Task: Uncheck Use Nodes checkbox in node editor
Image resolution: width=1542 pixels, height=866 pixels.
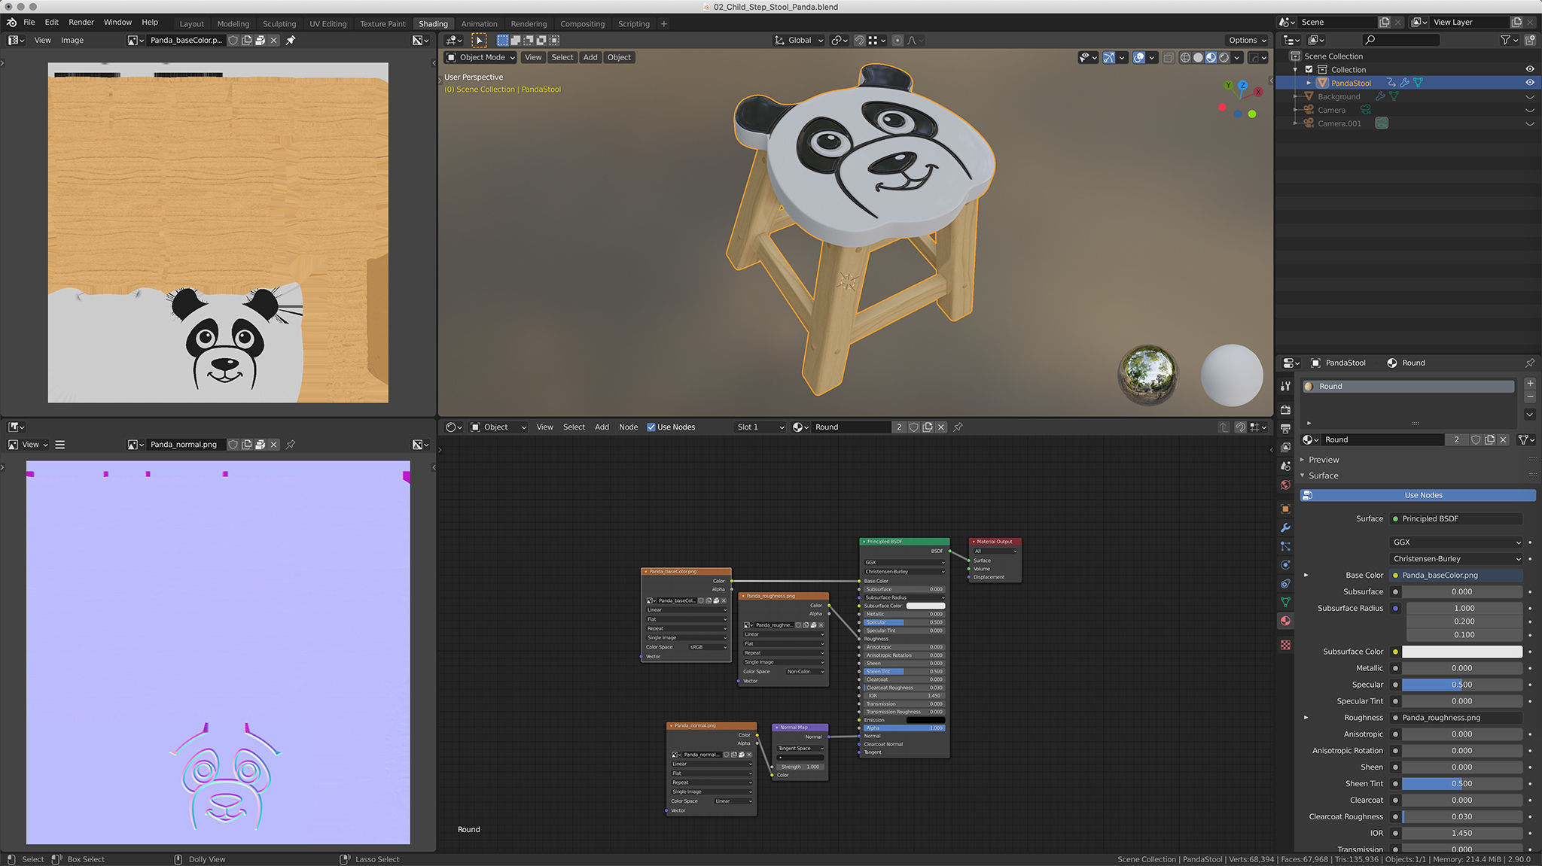Action: pos(651,427)
